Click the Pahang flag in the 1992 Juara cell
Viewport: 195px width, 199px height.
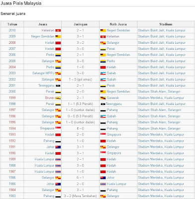click(x=58, y=141)
